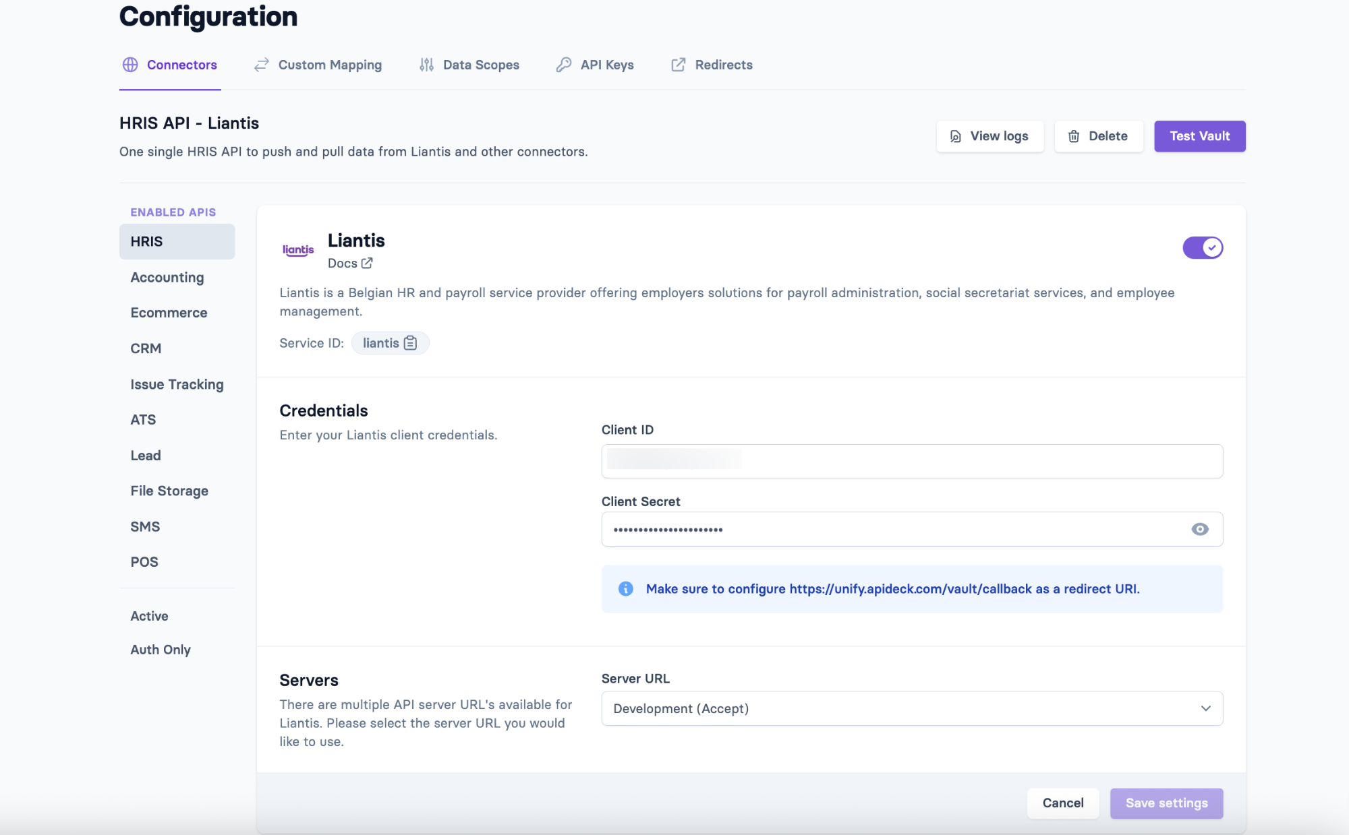Copy the liantis service ID via clipboard icon
This screenshot has width=1349, height=835.
(410, 343)
